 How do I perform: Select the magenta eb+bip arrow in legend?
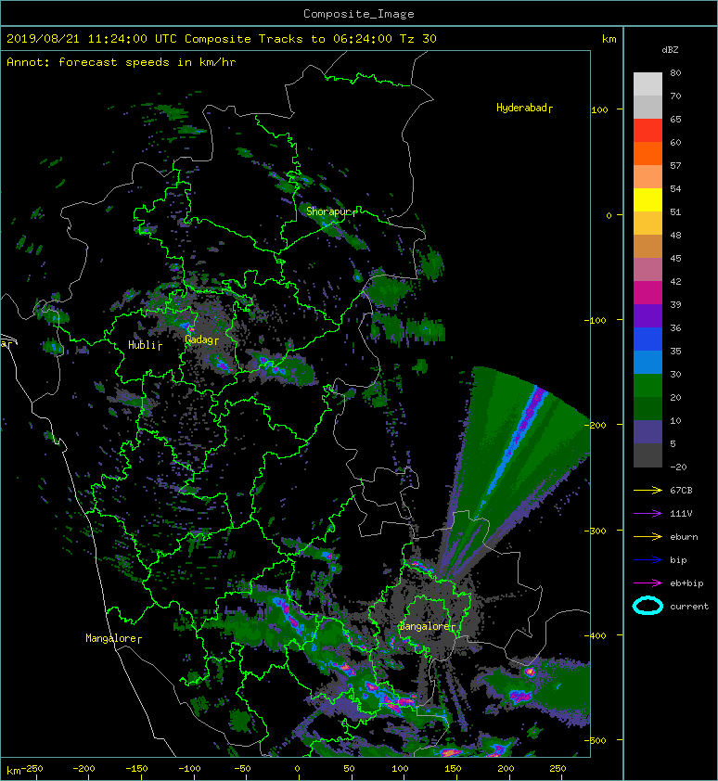point(647,583)
